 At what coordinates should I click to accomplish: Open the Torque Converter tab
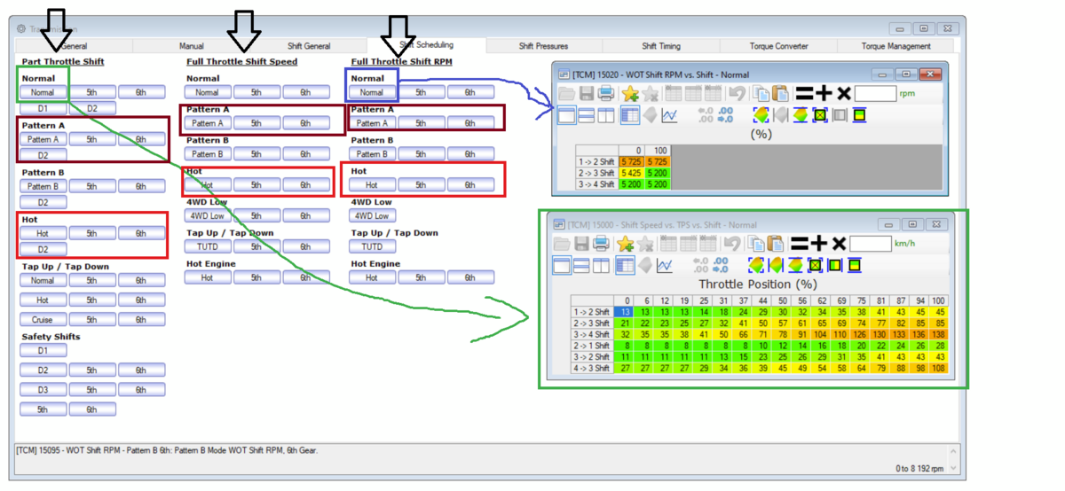click(x=778, y=46)
